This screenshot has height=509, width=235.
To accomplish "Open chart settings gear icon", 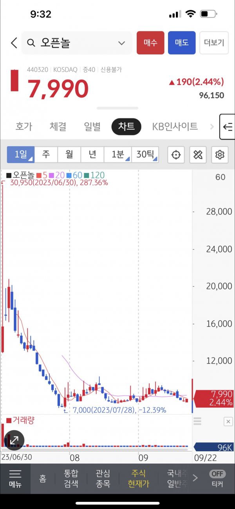I will coord(220,155).
